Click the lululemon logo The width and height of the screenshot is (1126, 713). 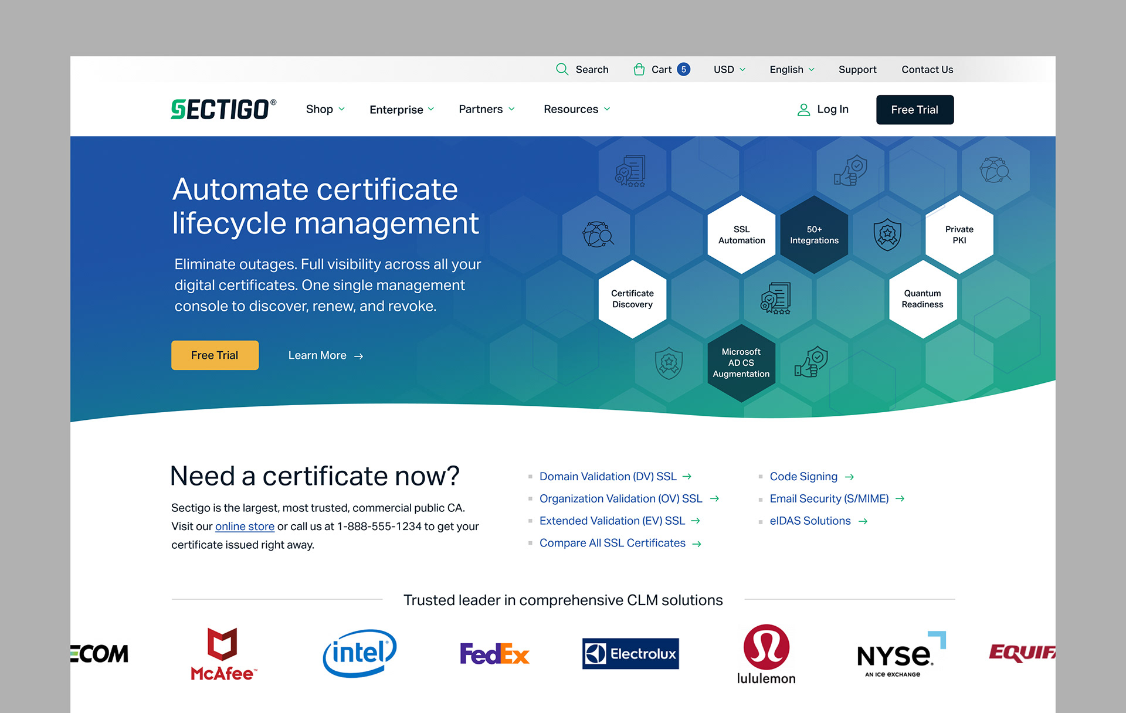click(x=767, y=654)
